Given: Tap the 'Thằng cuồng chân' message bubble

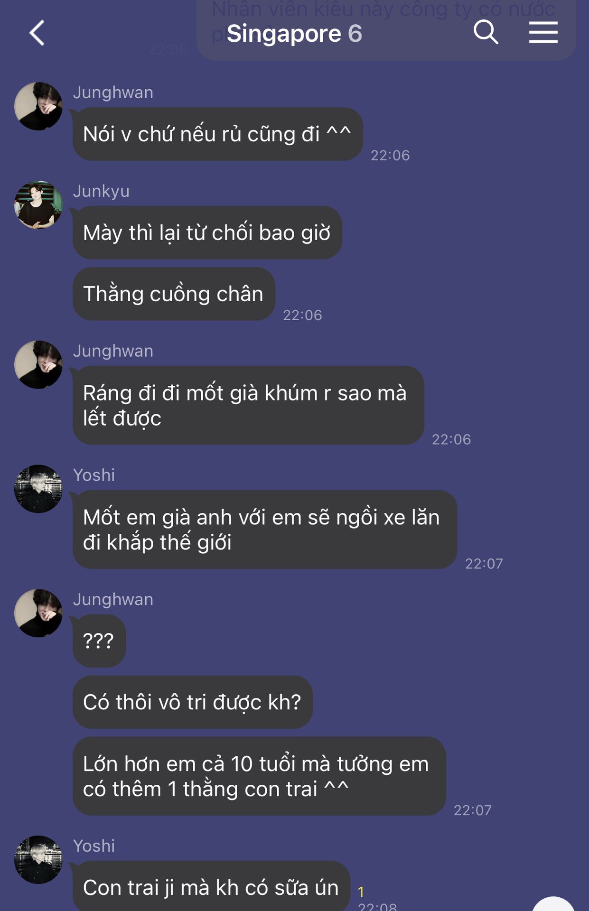Looking at the screenshot, I should click(174, 294).
